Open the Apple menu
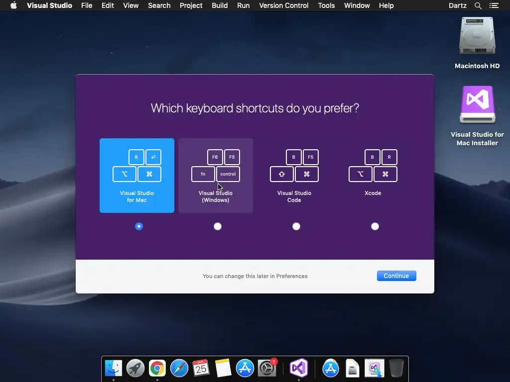510x382 pixels. (x=13, y=5)
